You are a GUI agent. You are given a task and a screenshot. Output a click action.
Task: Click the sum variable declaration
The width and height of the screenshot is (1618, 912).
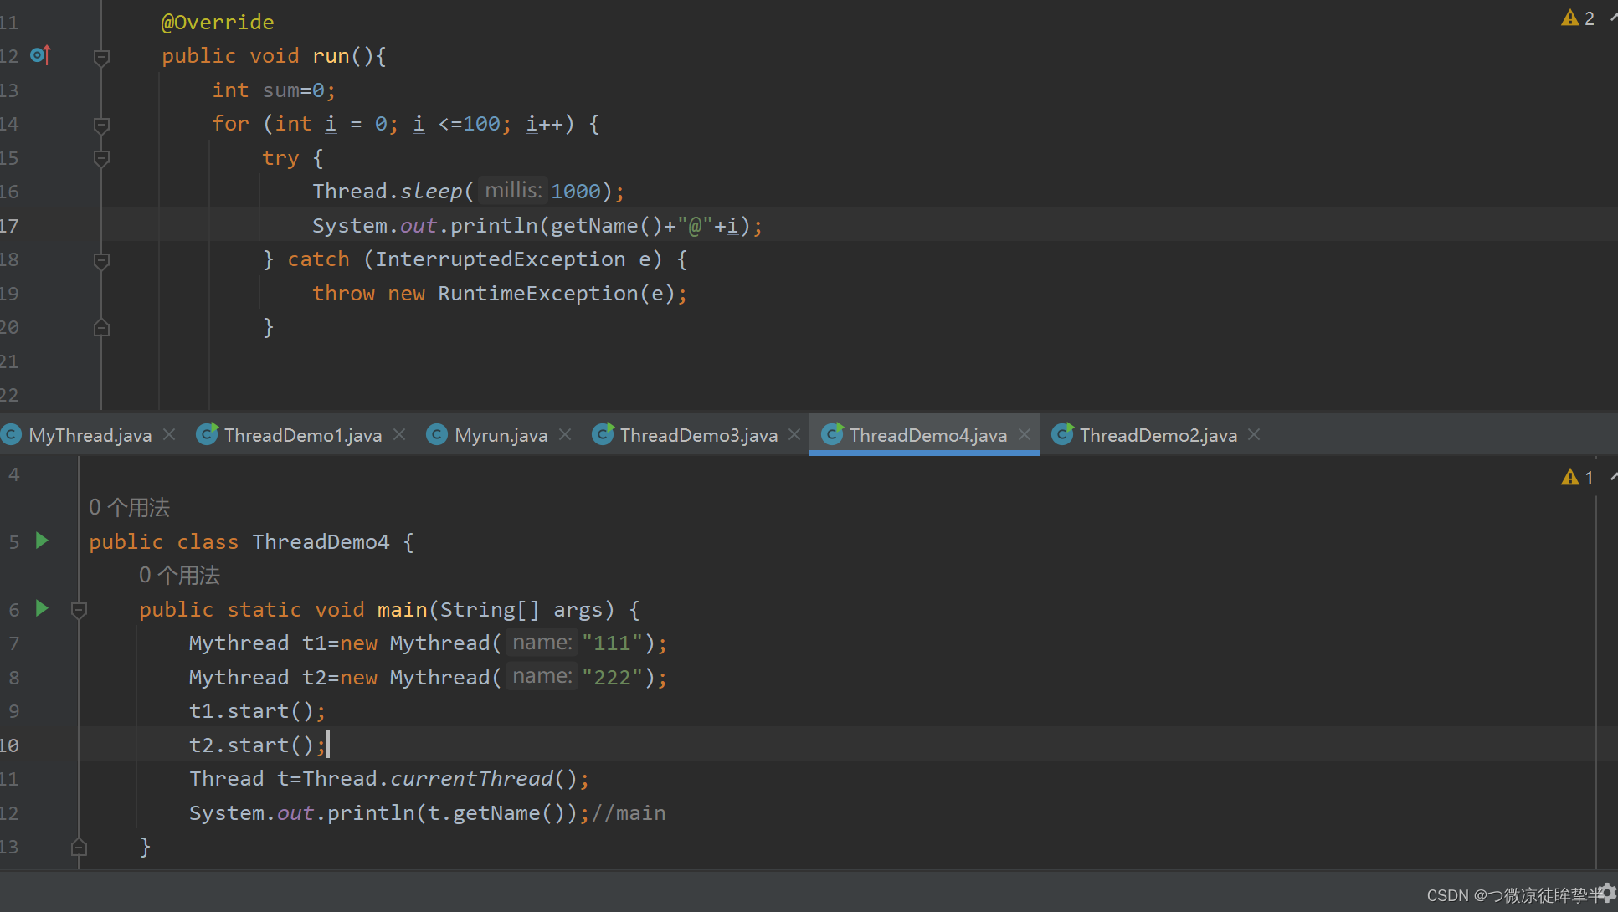pos(280,90)
